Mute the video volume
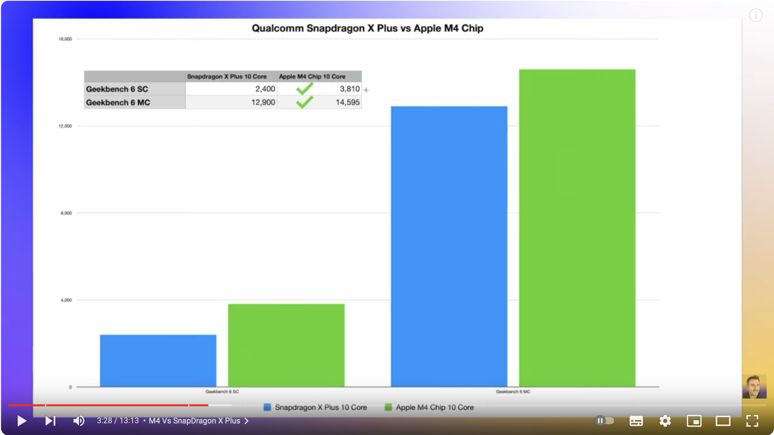The height and width of the screenshot is (435, 774). pyautogui.click(x=79, y=421)
